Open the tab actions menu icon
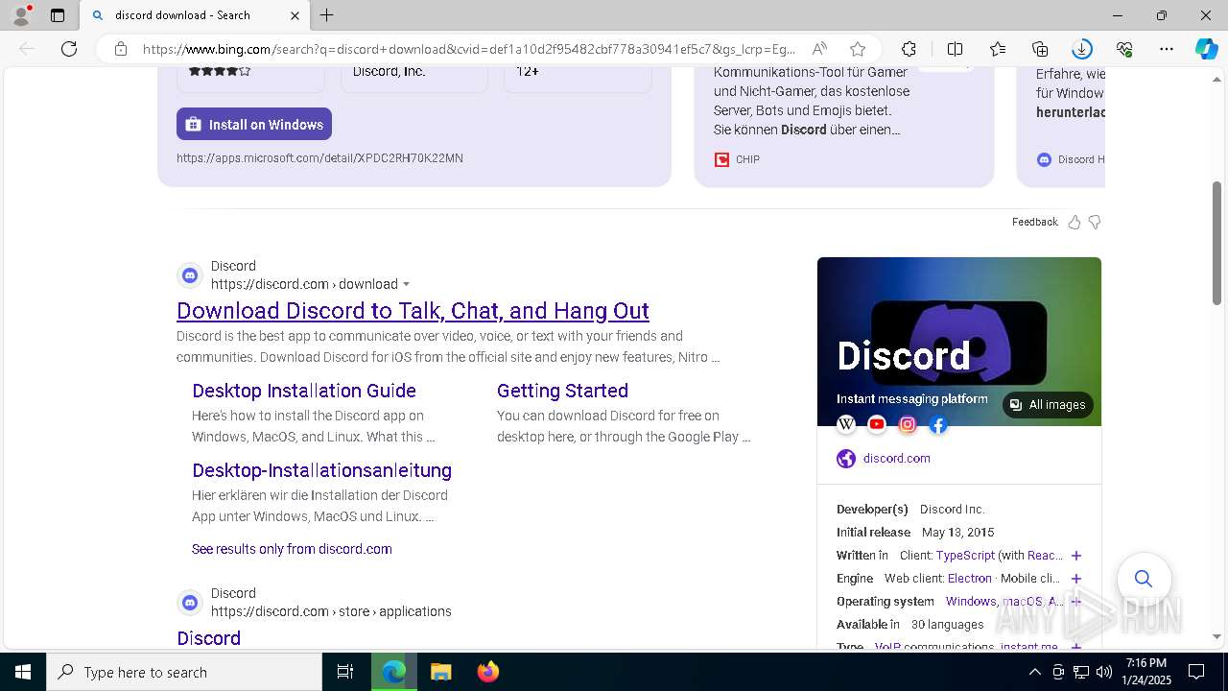This screenshot has height=691, width=1228. click(58, 15)
